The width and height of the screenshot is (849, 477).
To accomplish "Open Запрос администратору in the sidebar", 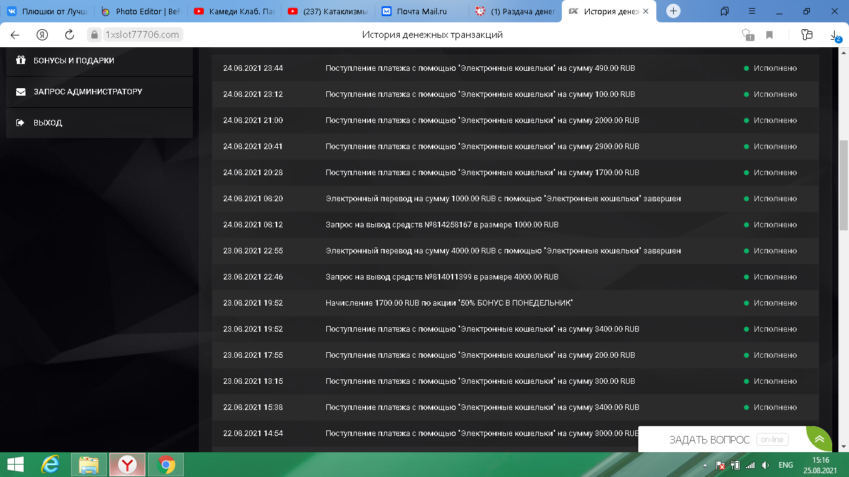I will click(99, 92).
